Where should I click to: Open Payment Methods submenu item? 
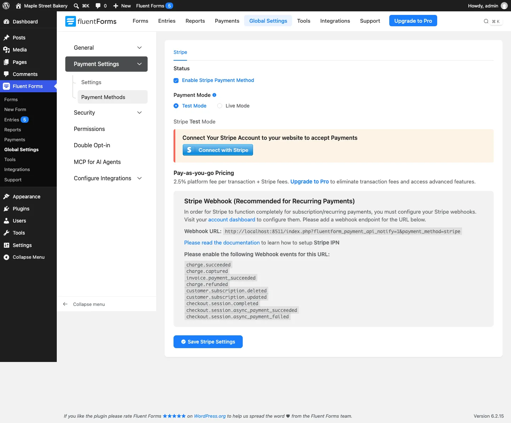click(112, 97)
